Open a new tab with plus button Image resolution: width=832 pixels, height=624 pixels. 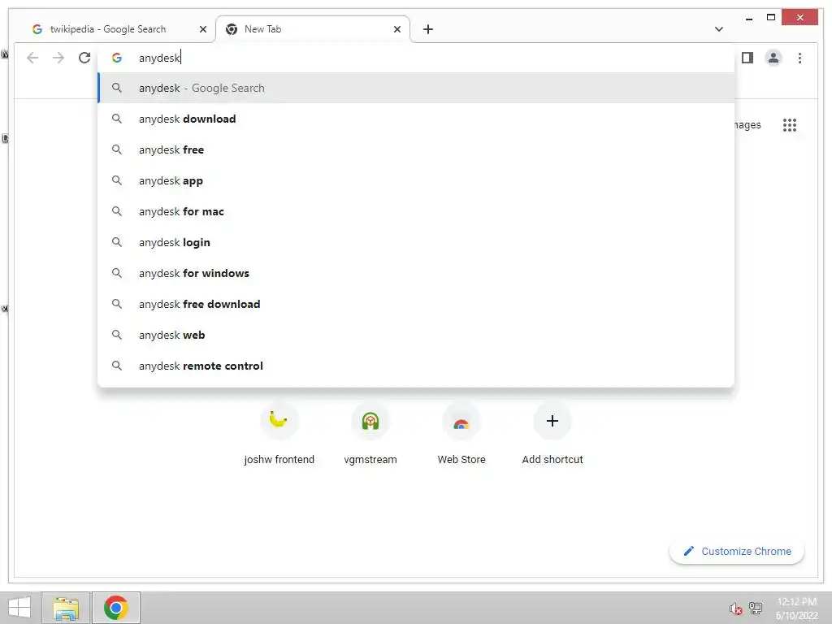[428, 29]
